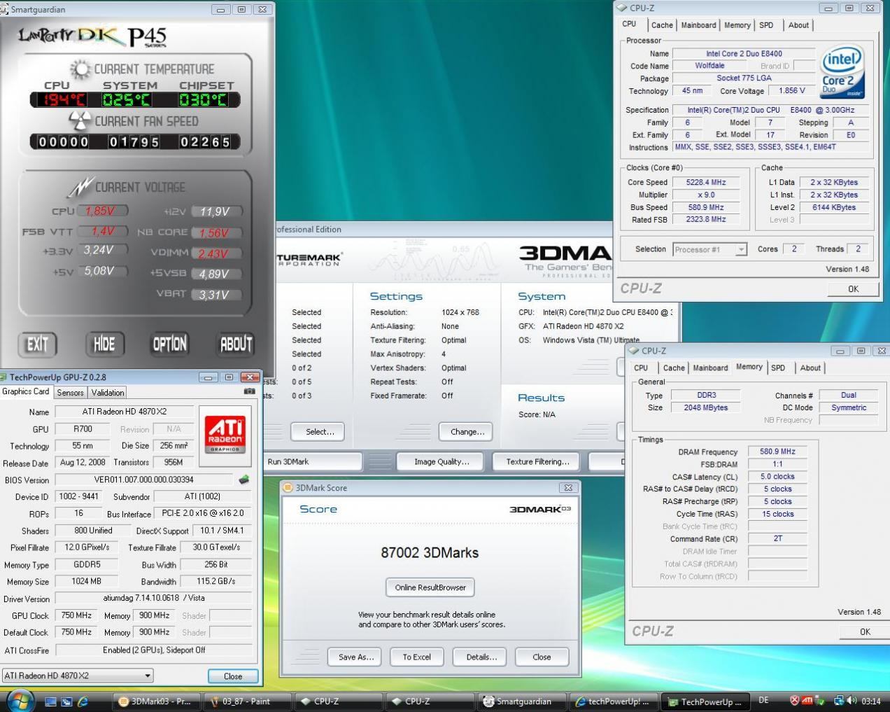Viewport: 890px width, 712px height.
Task: Open Image Quality options in 3DMark
Action: (x=442, y=461)
